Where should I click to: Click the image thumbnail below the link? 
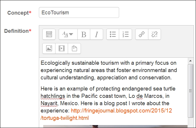pos(115,126)
